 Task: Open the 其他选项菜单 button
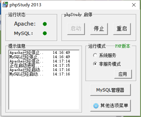[110, 106]
